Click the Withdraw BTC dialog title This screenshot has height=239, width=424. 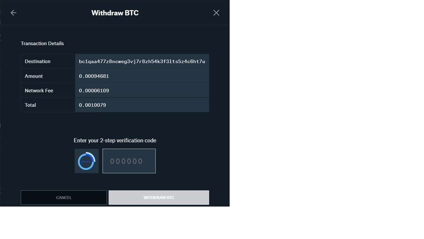tap(115, 13)
